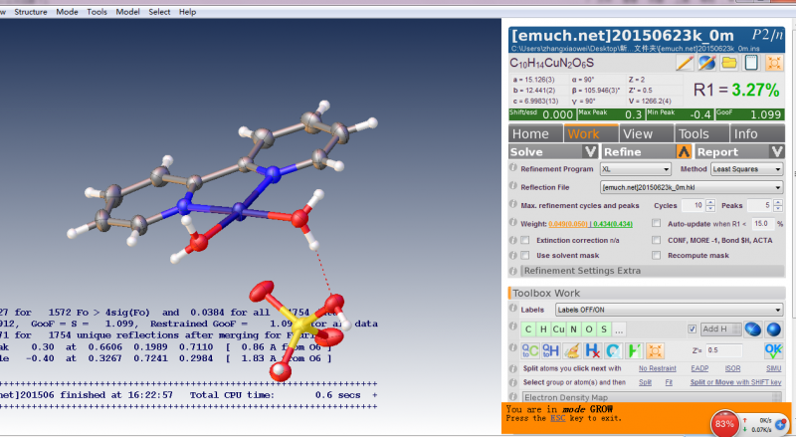The image size is (796, 437).
Task: Open the Tools menu in the menu bar
Action: click(97, 12)
